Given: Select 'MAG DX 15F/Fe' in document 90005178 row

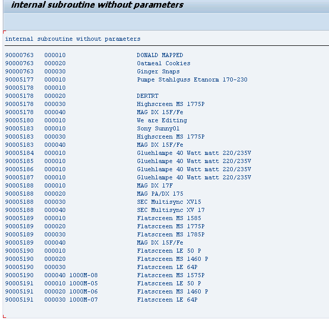Looking at the screenshot, I should [x=160, y=112].
